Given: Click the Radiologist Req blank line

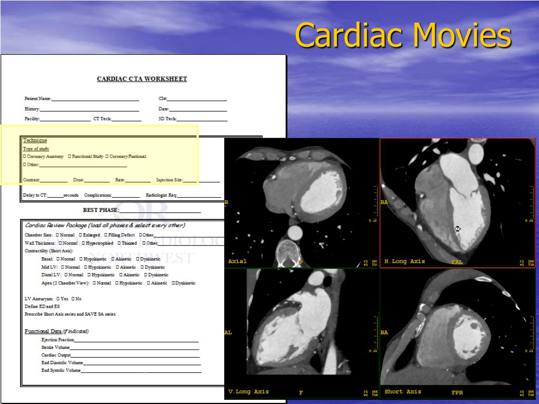Looking at the screenshot, I should pyautogui.click(x=199, y=196).
